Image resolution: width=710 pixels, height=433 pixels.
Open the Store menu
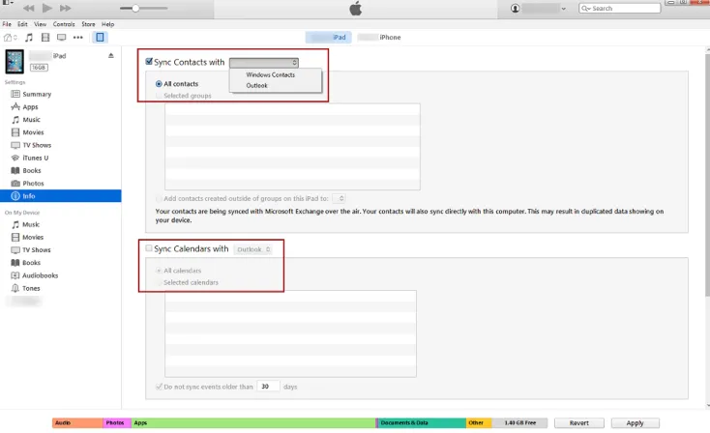[x=88, y=24]
